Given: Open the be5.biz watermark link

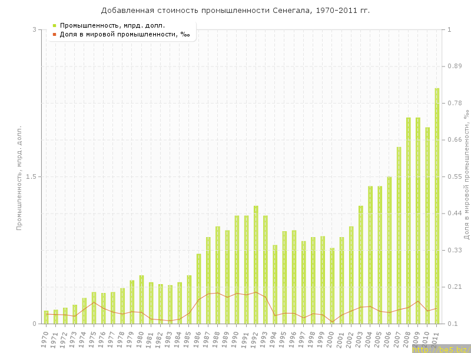Looking at the screenshot, I should tap(441, 349).
